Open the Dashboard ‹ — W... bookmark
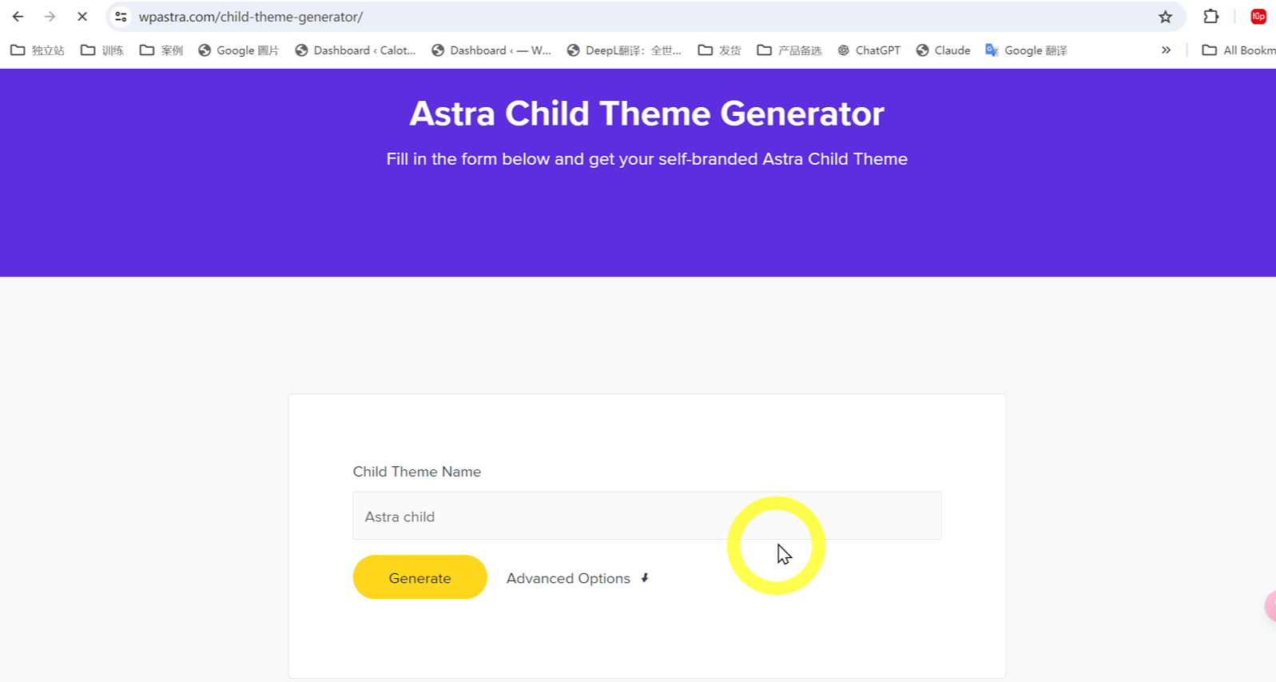 coord(491,50)
